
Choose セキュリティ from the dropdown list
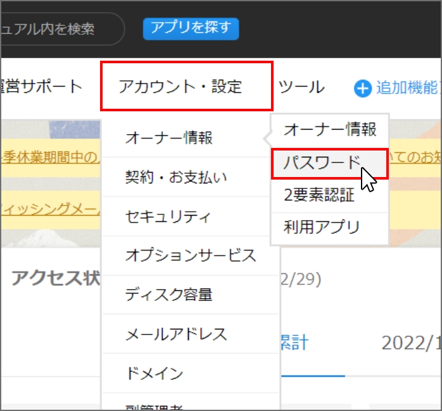(168, 216)
